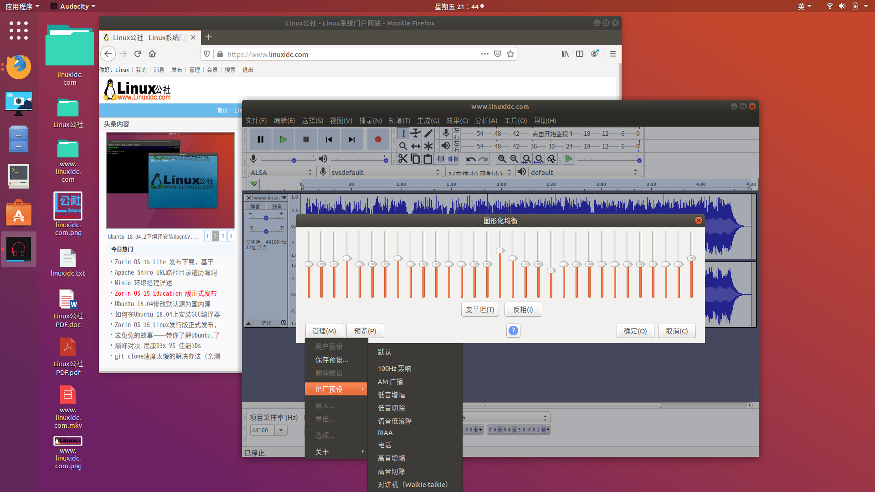Click the Trim audio icon
The width and height of the screenshot is (875, 492).
click(441, 159)
